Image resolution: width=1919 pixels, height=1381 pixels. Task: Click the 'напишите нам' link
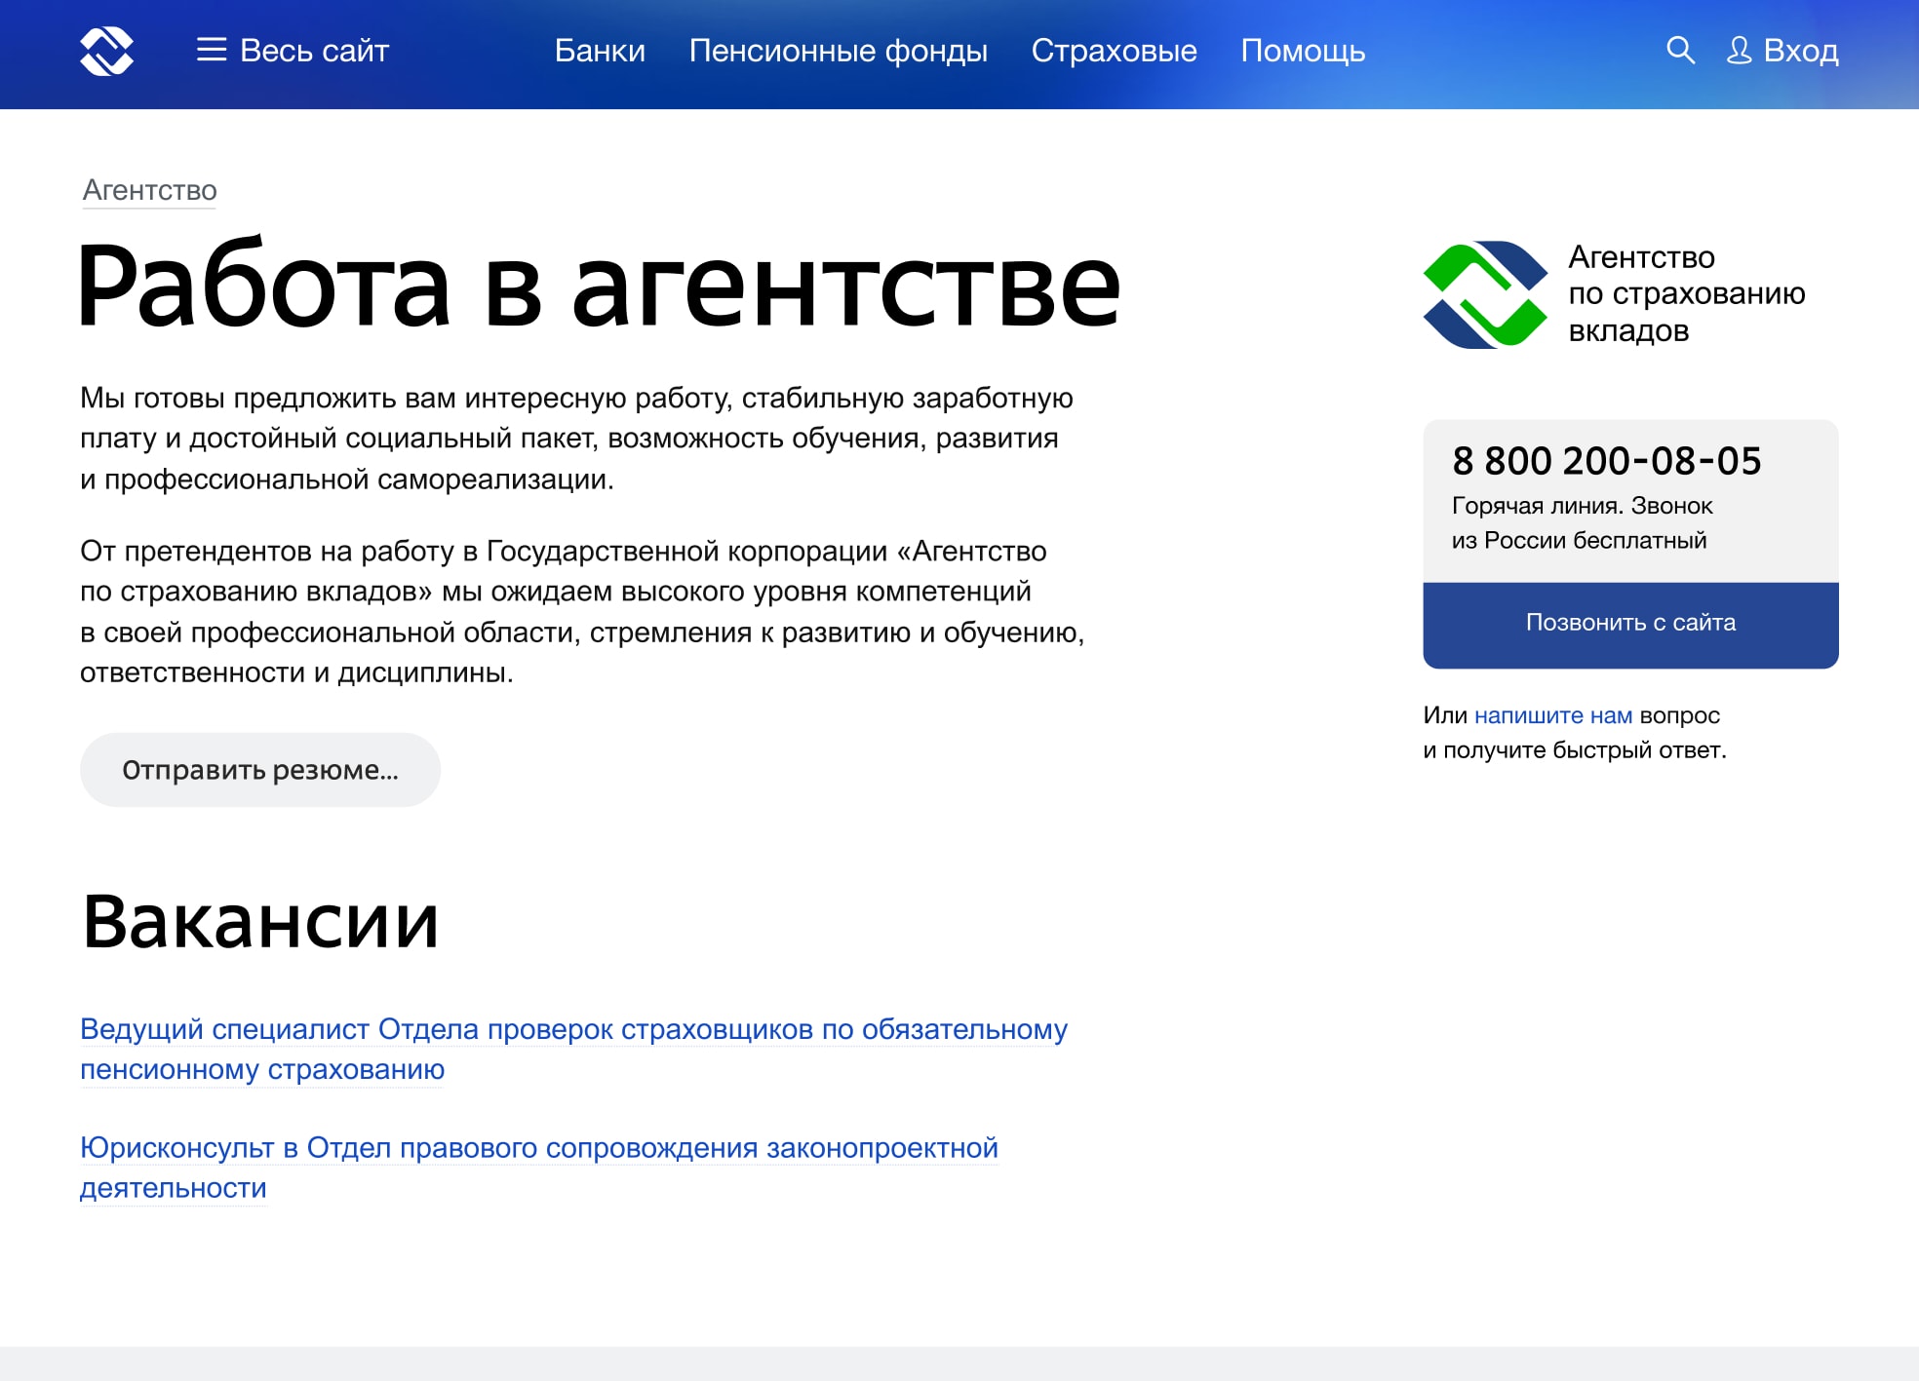(x=1552, y=715)
